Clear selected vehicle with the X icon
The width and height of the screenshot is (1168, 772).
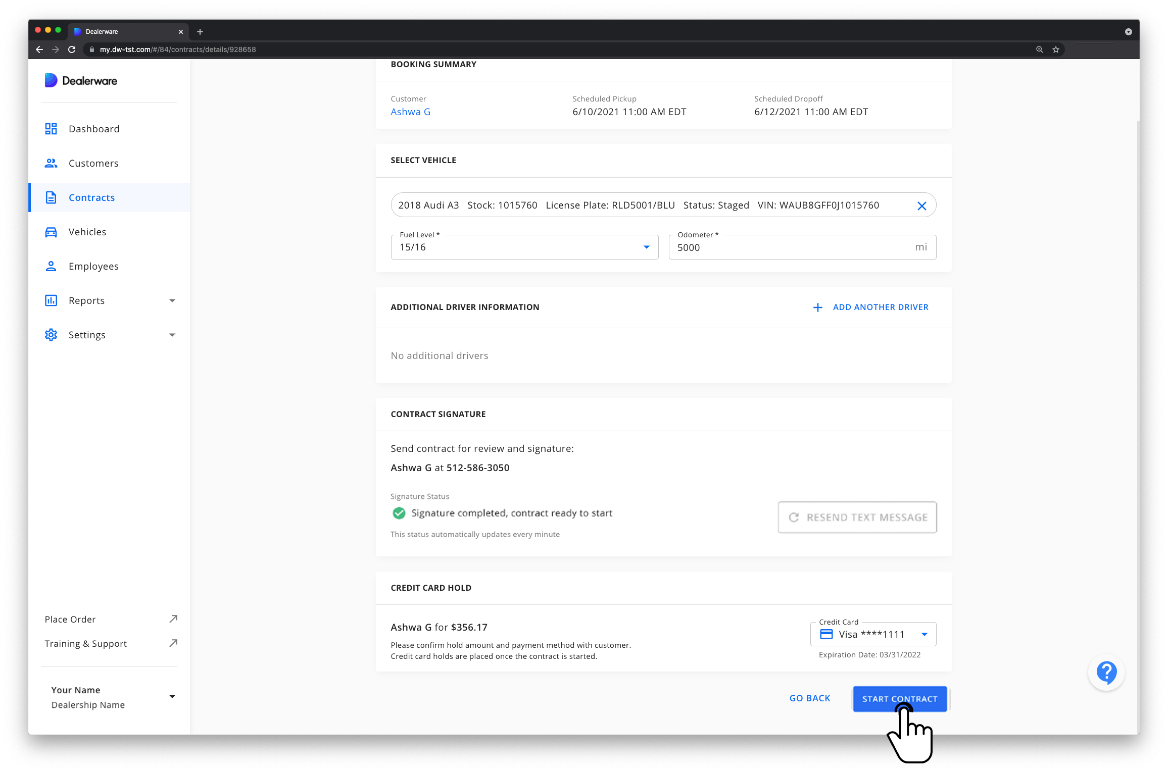[x=921, y=206]
